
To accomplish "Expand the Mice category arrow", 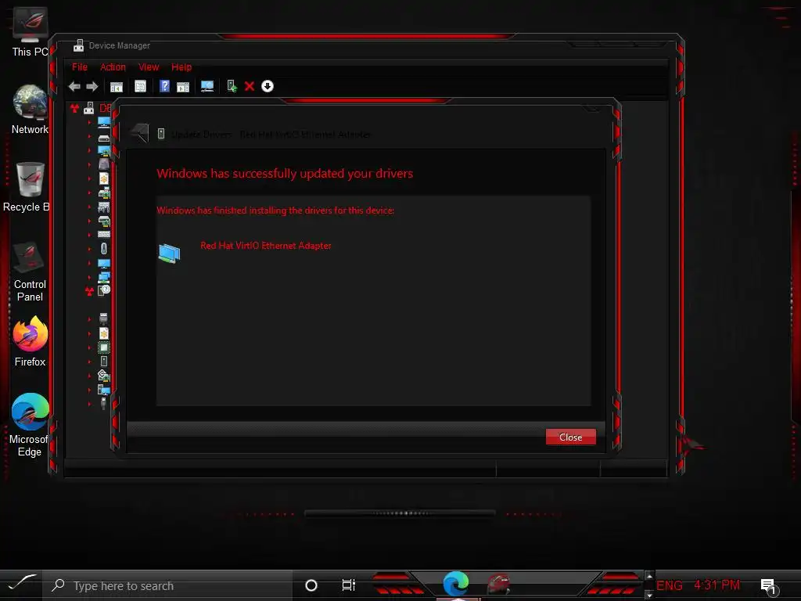I will click(x=89, y=249).
